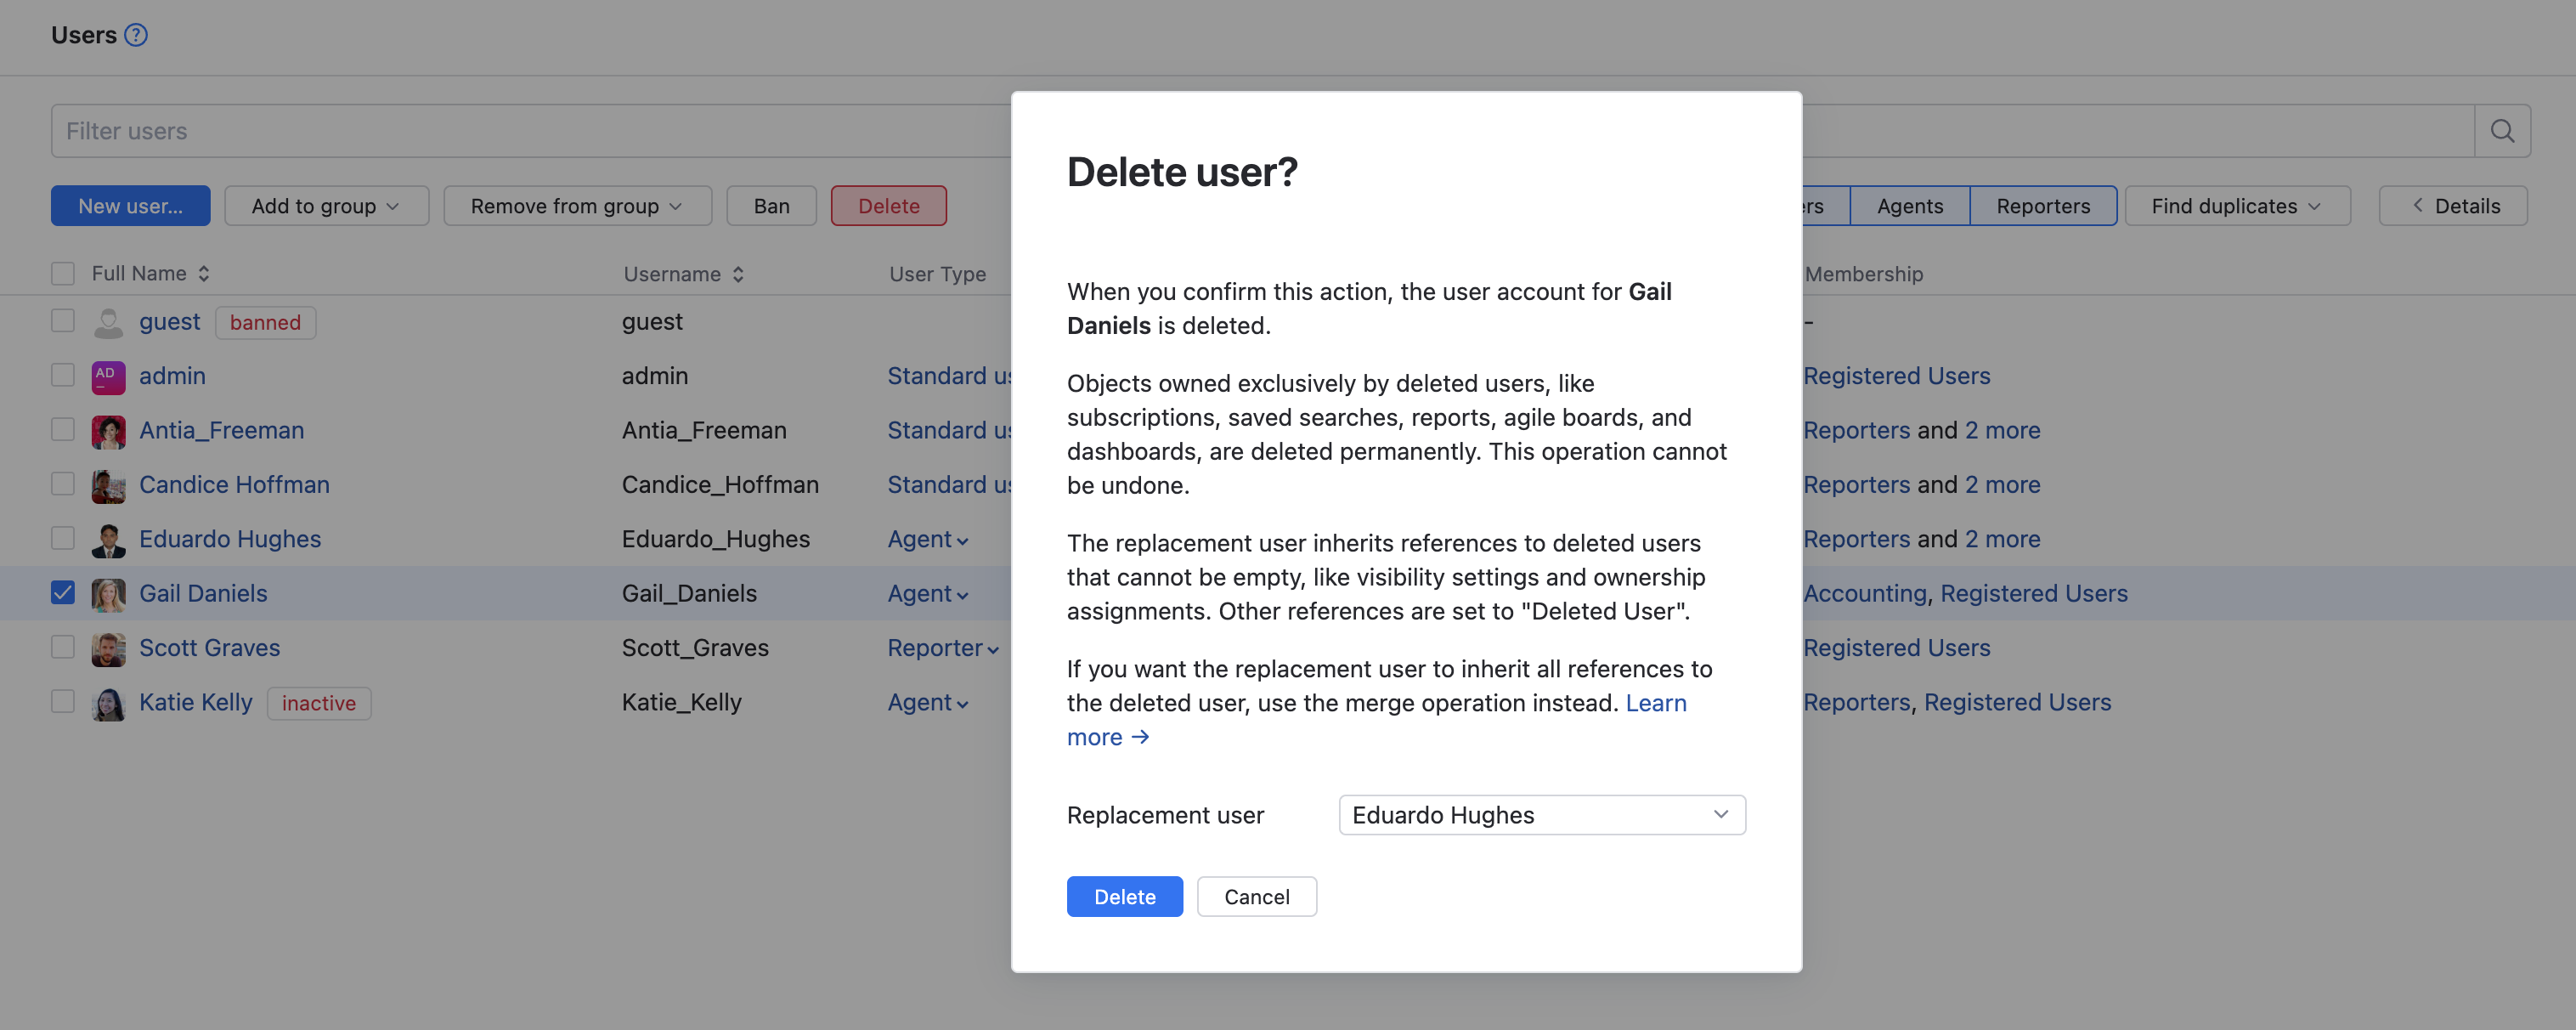This screenshot has width=2576, height=1030.
Task: Sort by Username column arrows
Action: 738,274
